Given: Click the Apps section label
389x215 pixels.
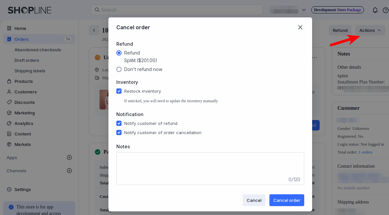Looking at the screenshot, I should 11,158.
